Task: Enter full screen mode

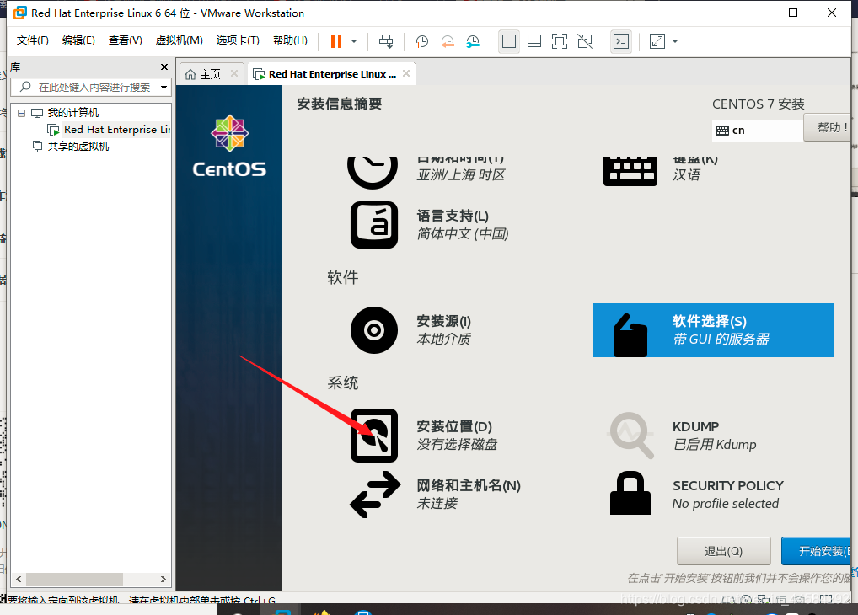Action: click(x=560, y=41)
